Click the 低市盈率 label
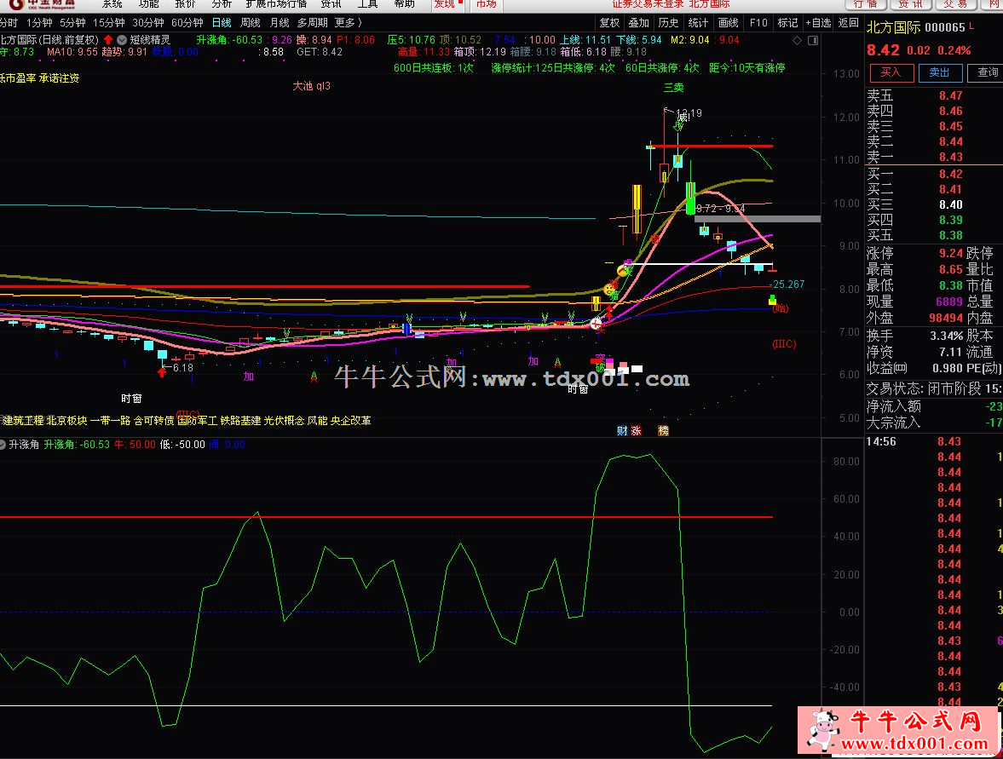The height and width of the screenshot is (759, 1003). point(18,78)
